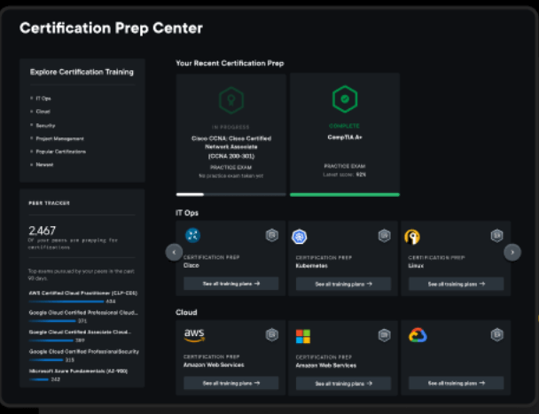Choose Security from the explore list
The width and height of the screenshot is (539, 414).
tap(45, 126)
